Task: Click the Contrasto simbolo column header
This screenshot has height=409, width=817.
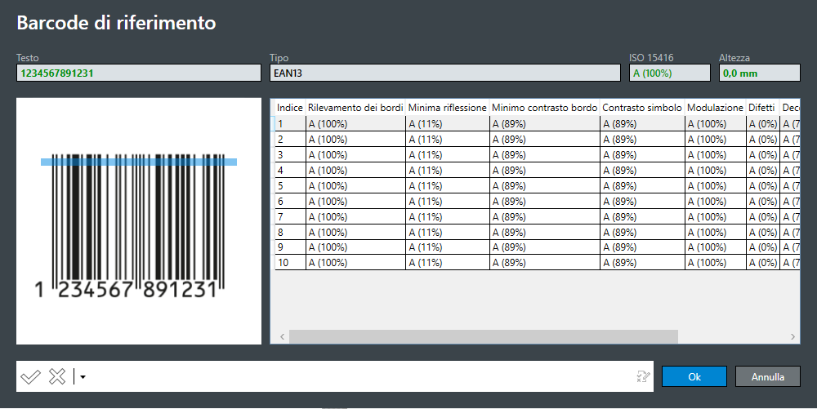Action: pyautogui.click(x=642, y=108)
